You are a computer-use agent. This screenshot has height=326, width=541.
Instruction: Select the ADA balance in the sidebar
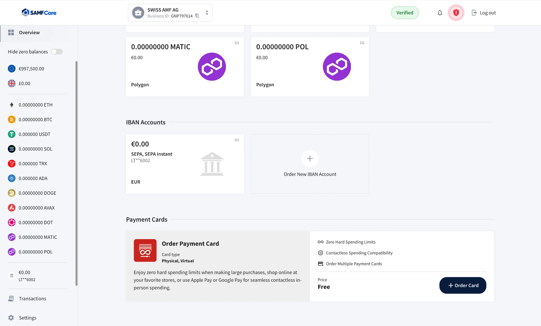28,178
